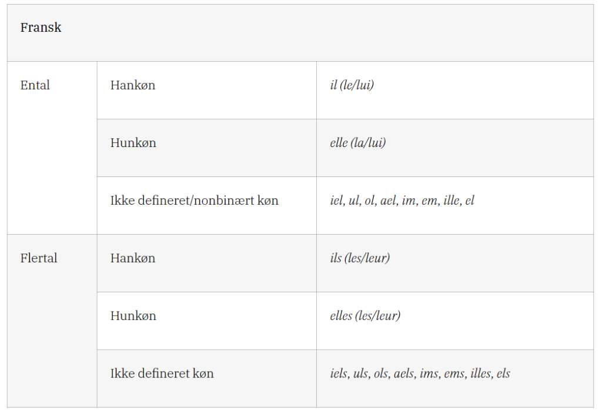Click the elles (les/leur) pronoun text

(x=365, y=316)
